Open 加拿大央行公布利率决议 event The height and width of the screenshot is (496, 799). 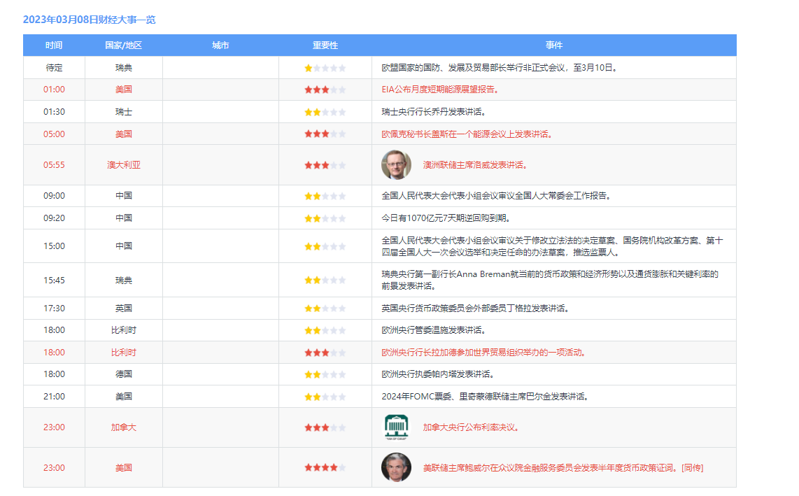point(472,427)
